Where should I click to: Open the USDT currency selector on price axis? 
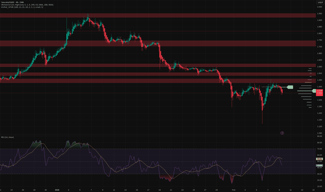click(320, 2)
